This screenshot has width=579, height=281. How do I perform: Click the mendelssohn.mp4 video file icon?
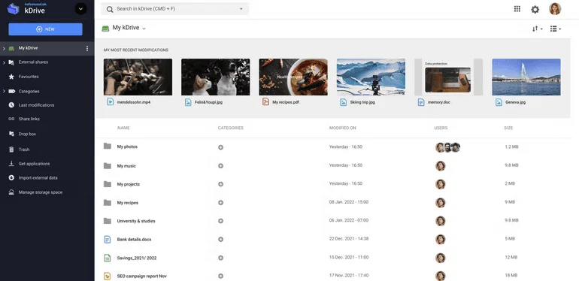pos(111,101)
